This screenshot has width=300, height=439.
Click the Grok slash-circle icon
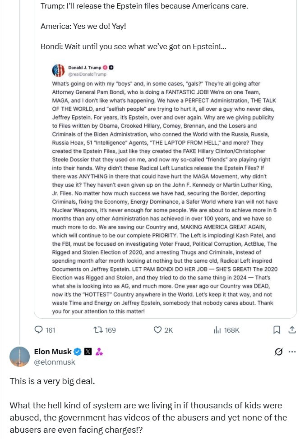pos(278,352)
